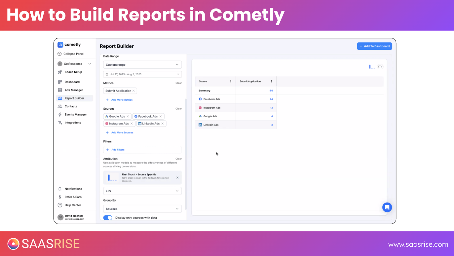The image size is (454, 256).
Task: Click Summary value 44
Action: coord(271,91)
